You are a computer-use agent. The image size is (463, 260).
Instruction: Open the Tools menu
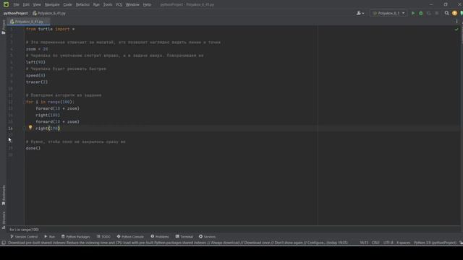tap(108, 4)
